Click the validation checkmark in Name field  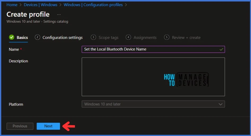click(x=221, y=49)
